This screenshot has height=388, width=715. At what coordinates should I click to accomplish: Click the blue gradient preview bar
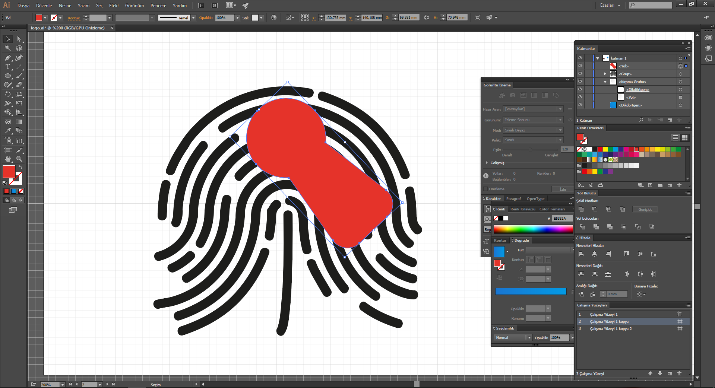(x=531, y=292)
